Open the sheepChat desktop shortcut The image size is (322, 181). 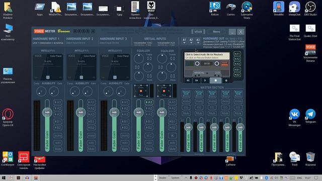294,9
